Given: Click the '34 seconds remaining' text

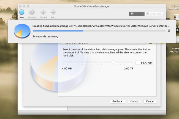Looking at the screenshot, I should click(45, 36).
